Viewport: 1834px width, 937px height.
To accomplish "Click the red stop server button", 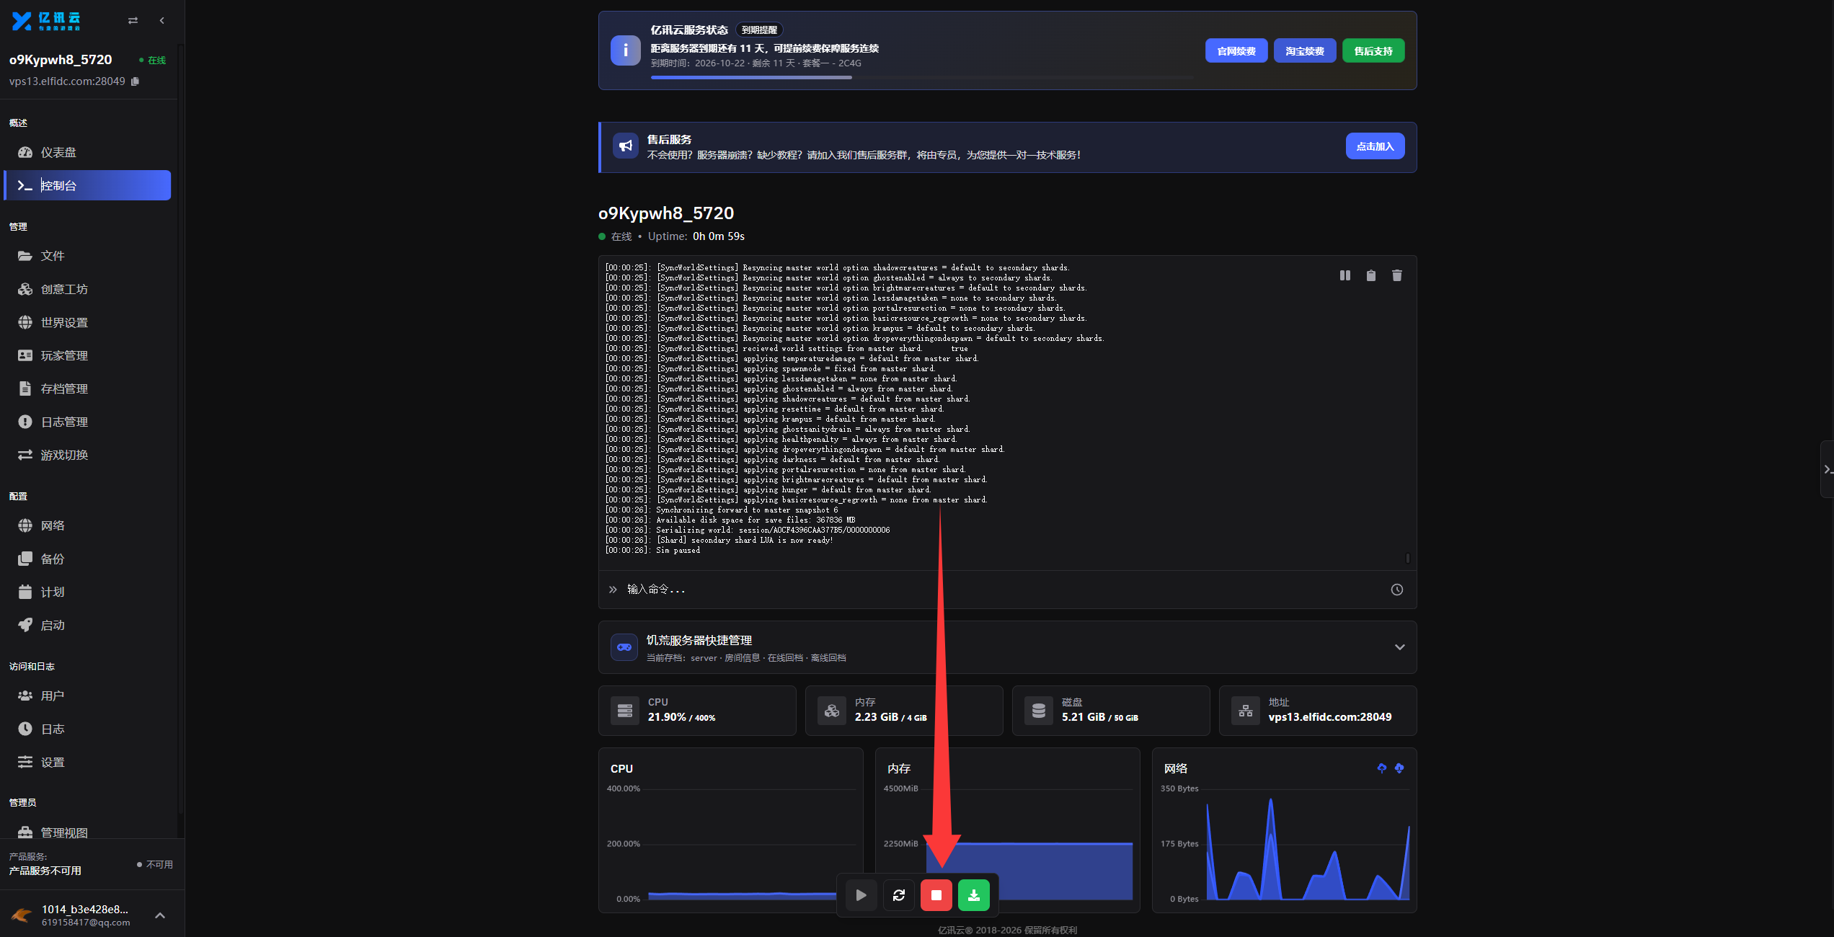I will click(936, 895).
